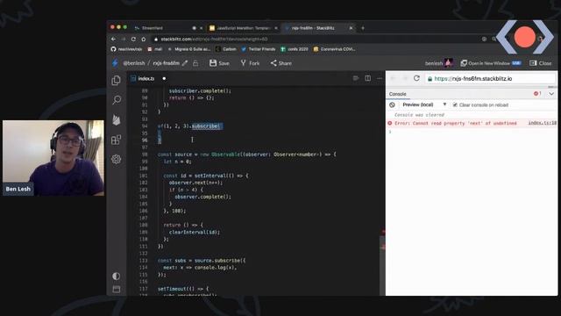Screen dimensions: 561x316
Task: Open the Coronavirus COVI... bookmark
Action: coord(334,49)
